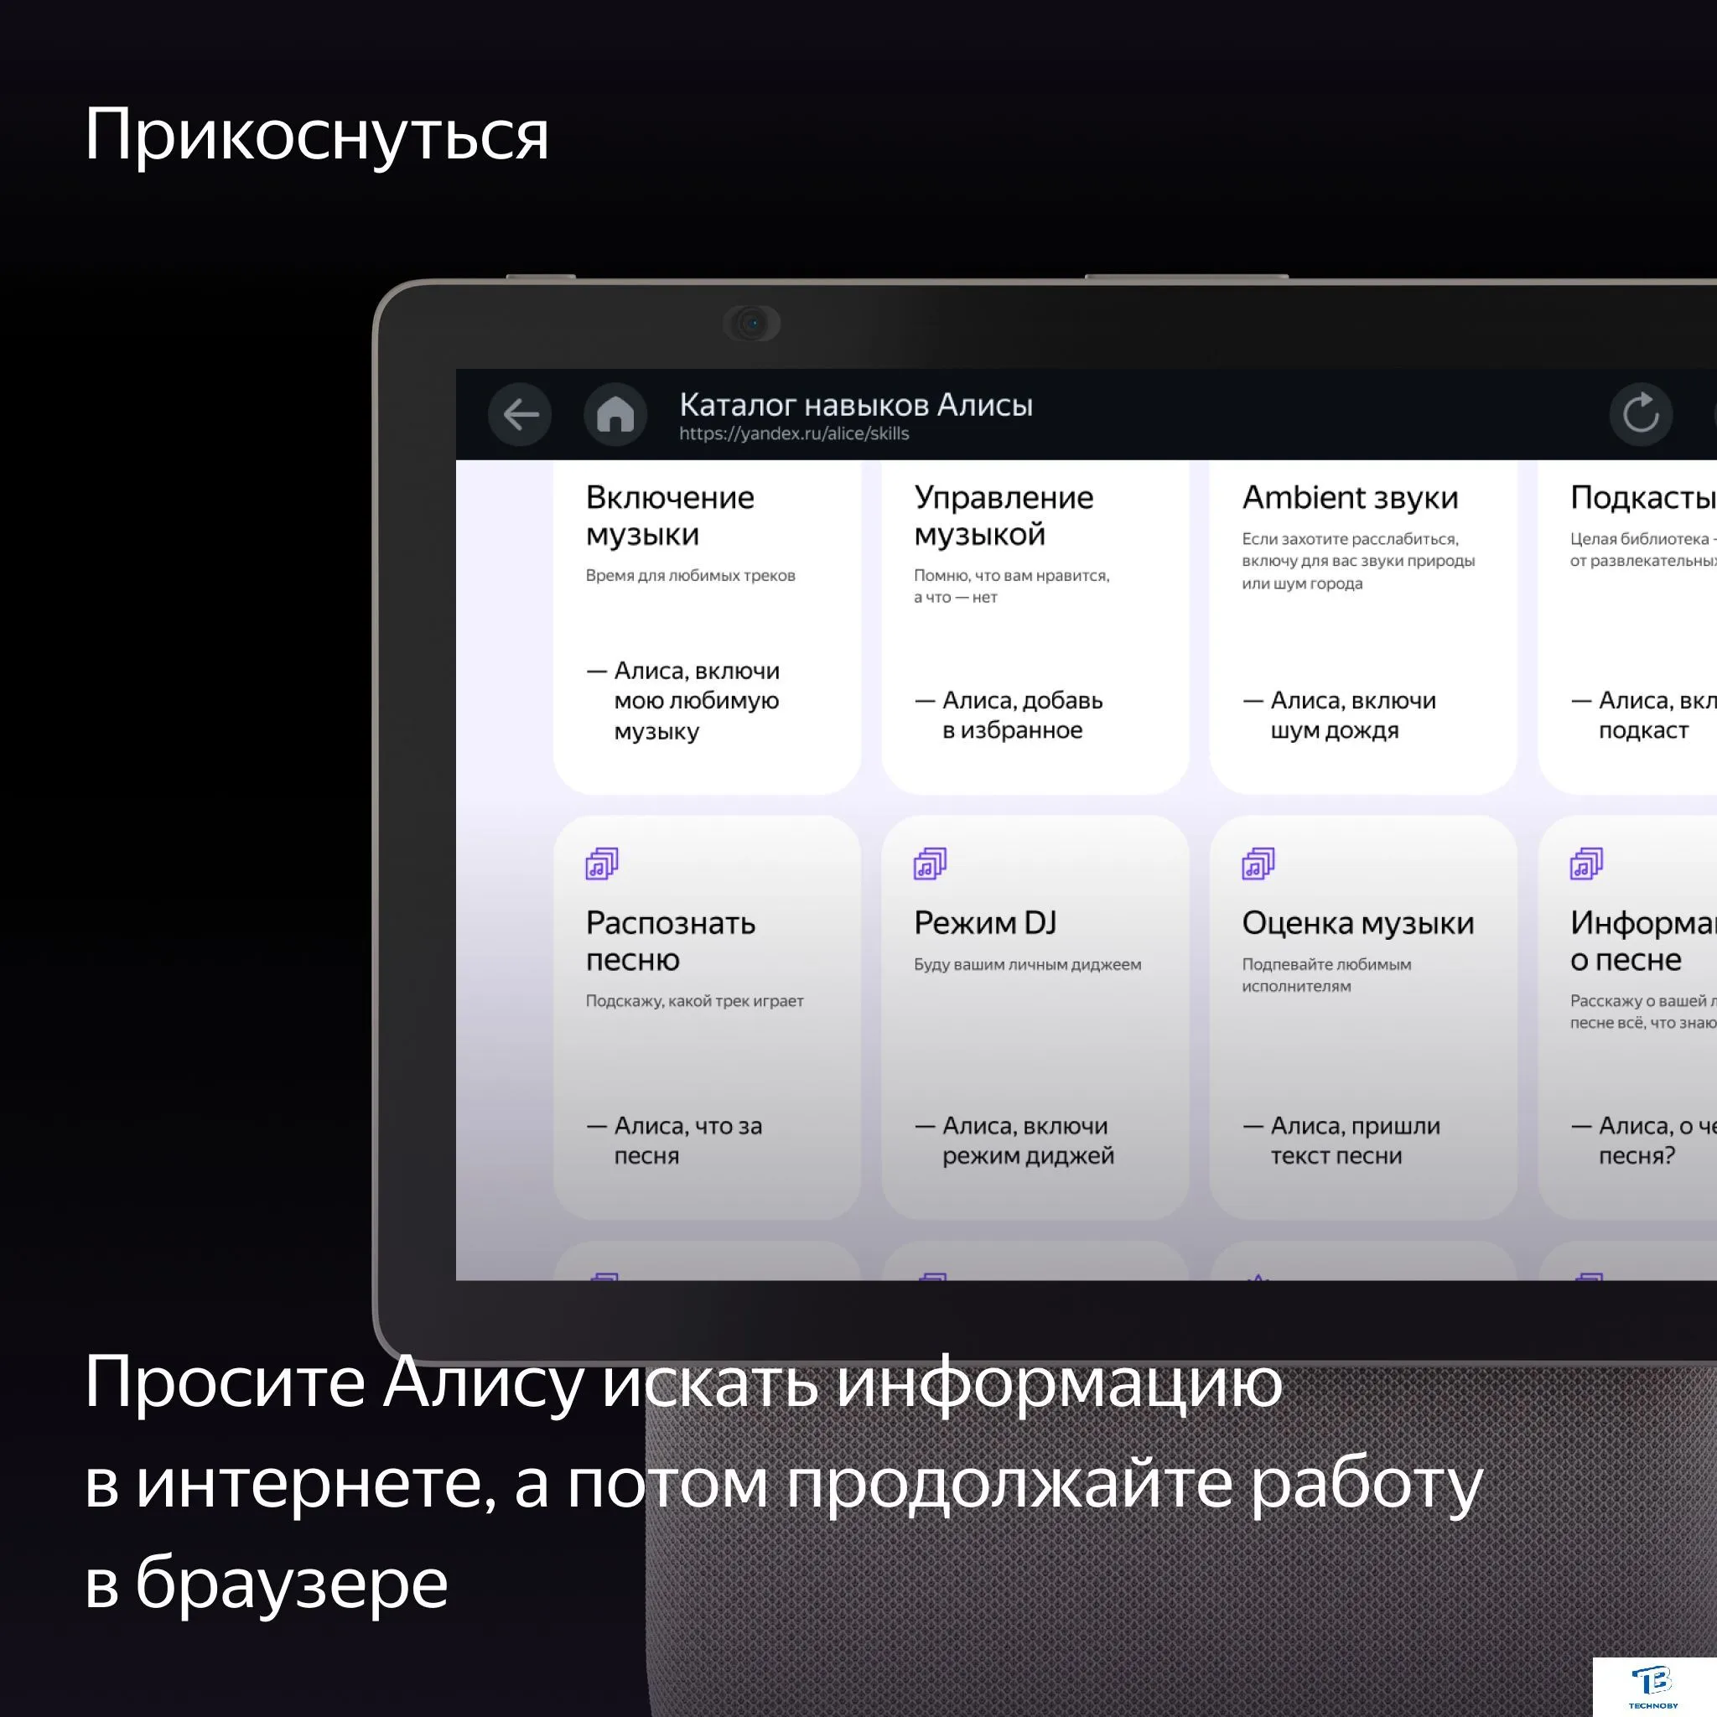Click description about звуки природы или шум города

tap(1358, 561)
